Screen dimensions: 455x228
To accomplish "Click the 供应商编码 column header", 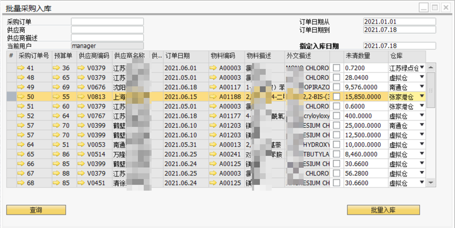I will [x=94, y=56].
